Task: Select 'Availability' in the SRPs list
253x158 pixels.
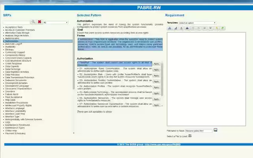Action: tap(10, 47)
